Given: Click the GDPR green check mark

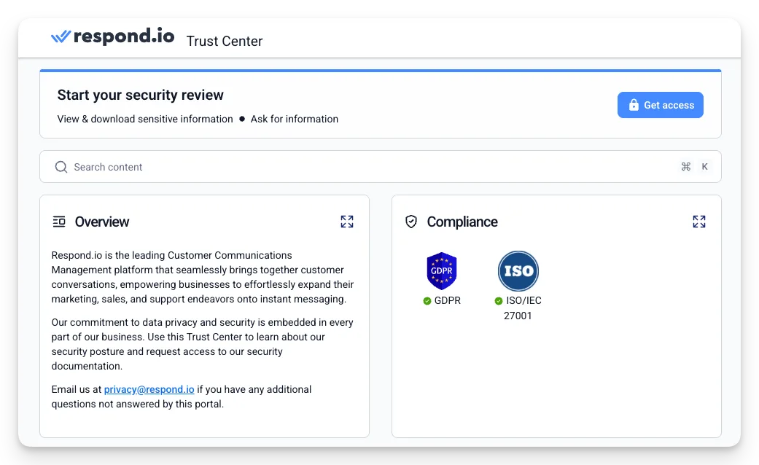Looking at the screenshot, I should [427, 301].
